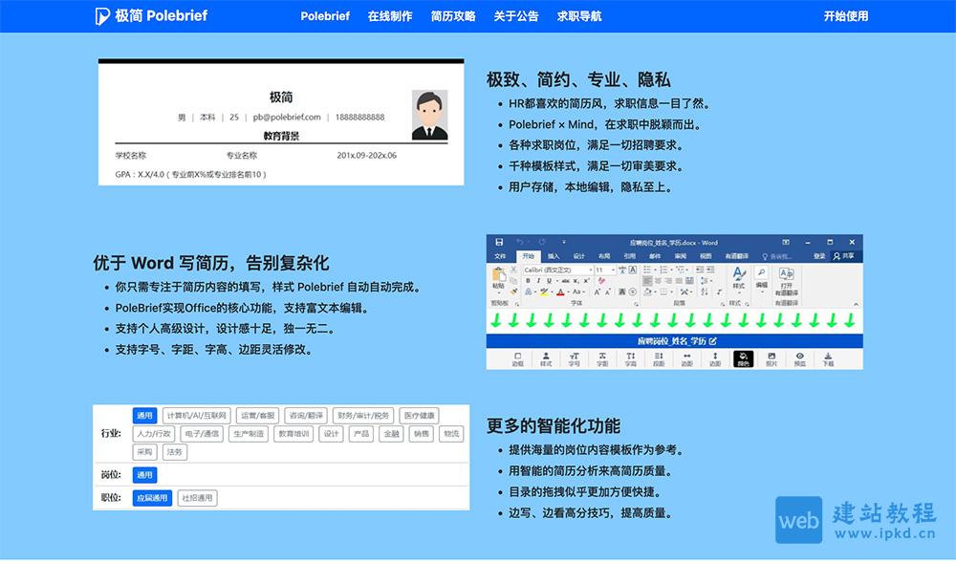This screenshot has height=563, width=956.
Task: Select the Italic icon in the ribbon
Action: [x=536, y=280]
